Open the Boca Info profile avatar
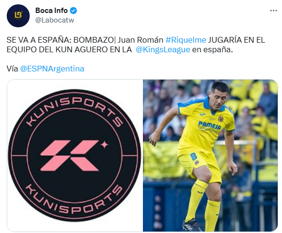This screenshot has width=282, height=233. pos(18,16)
